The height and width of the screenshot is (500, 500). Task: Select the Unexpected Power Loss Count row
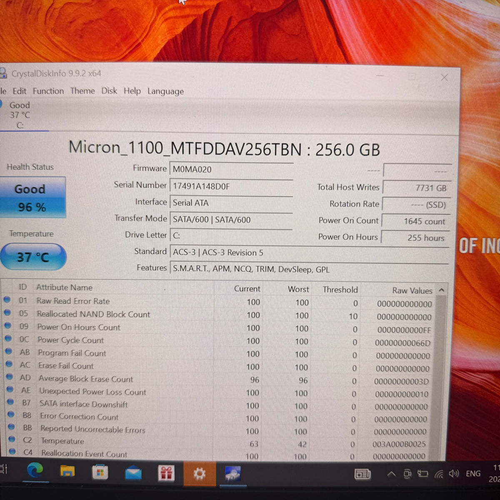[219, 392]
